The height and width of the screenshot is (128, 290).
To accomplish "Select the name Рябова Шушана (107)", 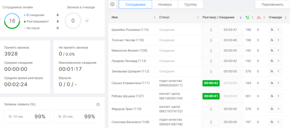I will tap(128, 96).
